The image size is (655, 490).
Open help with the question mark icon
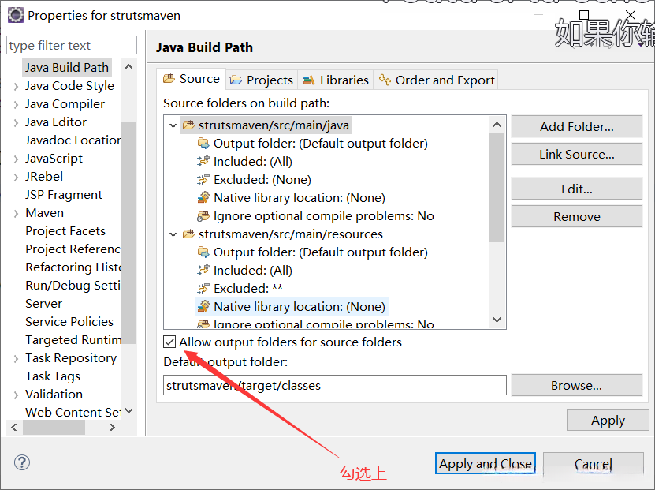[22, 462]
